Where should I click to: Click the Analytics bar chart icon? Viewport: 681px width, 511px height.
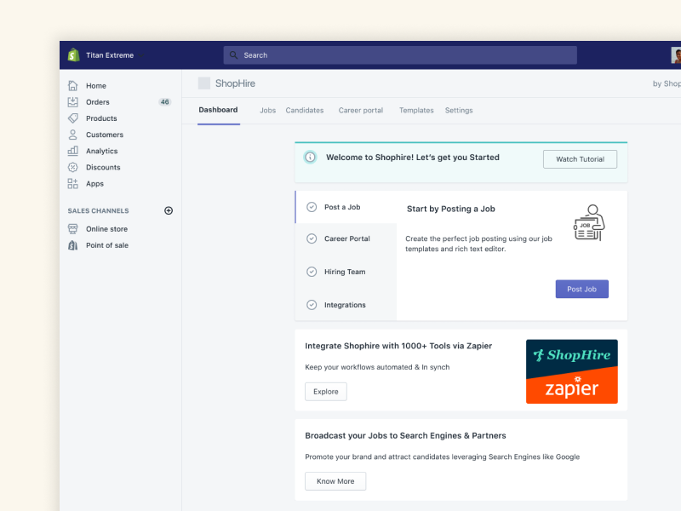[x=73, y=151]
